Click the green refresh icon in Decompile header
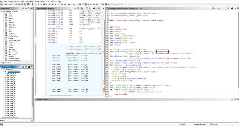 [213, 8]
